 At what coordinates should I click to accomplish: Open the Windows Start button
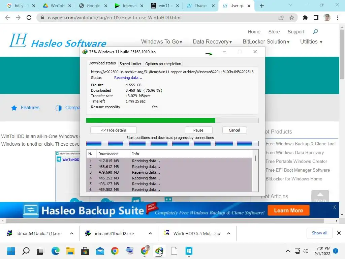click(11, 251)
